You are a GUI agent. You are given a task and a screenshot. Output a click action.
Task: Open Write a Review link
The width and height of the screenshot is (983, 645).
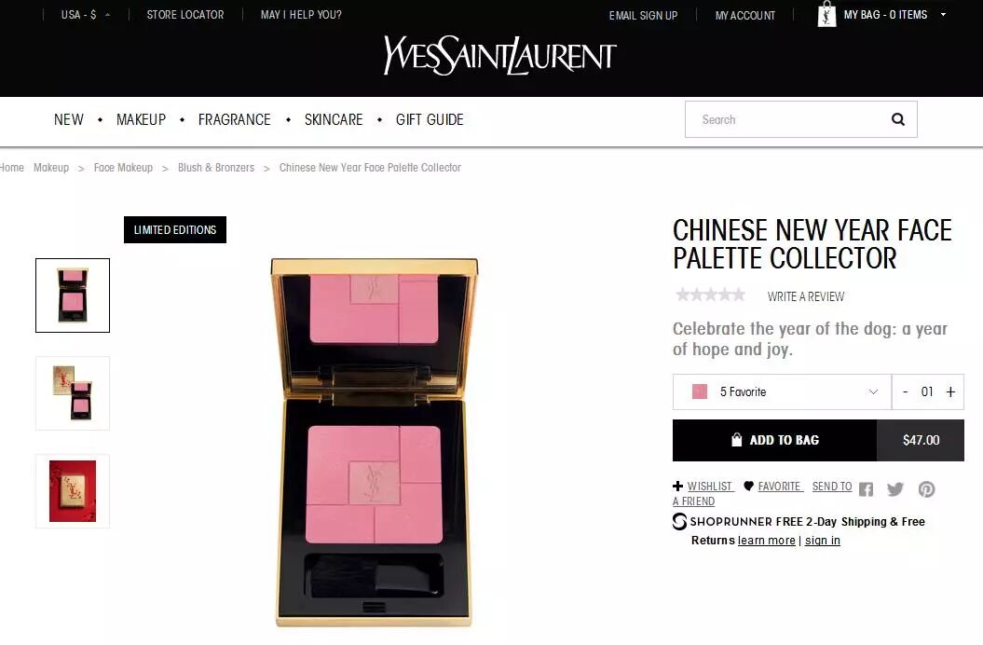[806, 296]
